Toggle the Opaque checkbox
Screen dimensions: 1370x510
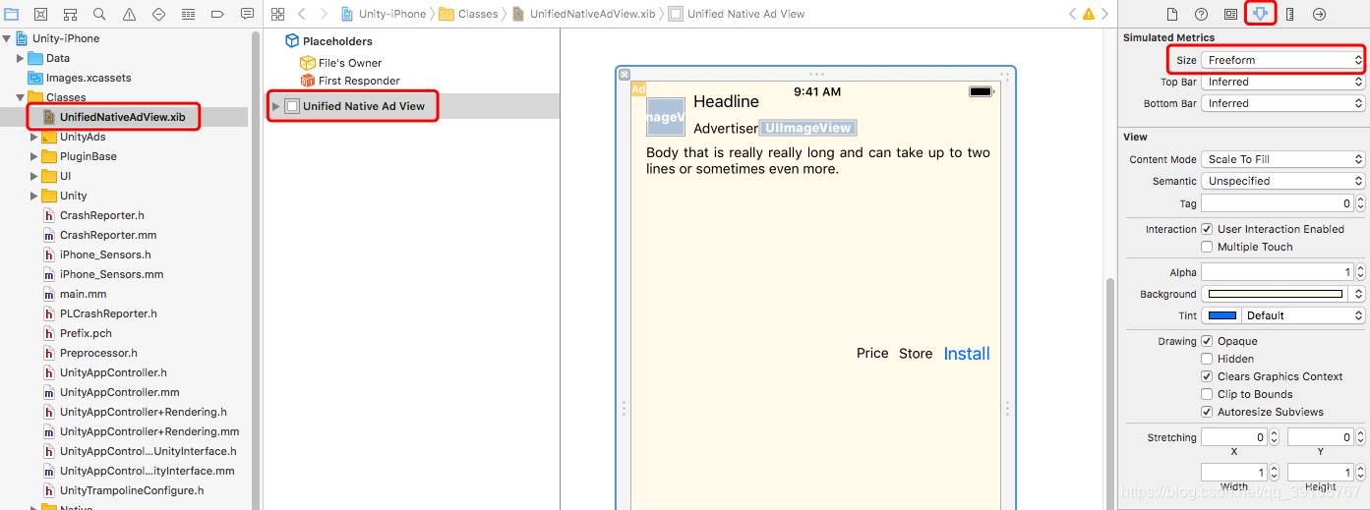pos(1207,341)
